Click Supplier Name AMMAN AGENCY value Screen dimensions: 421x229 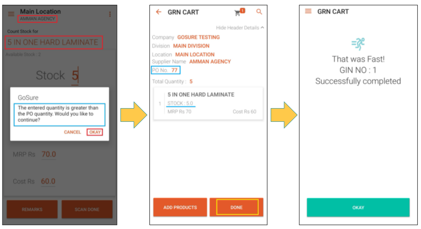coord(210,62)
